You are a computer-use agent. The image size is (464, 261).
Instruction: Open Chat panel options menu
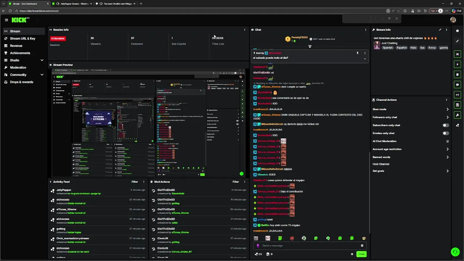(x=365, y=30)
